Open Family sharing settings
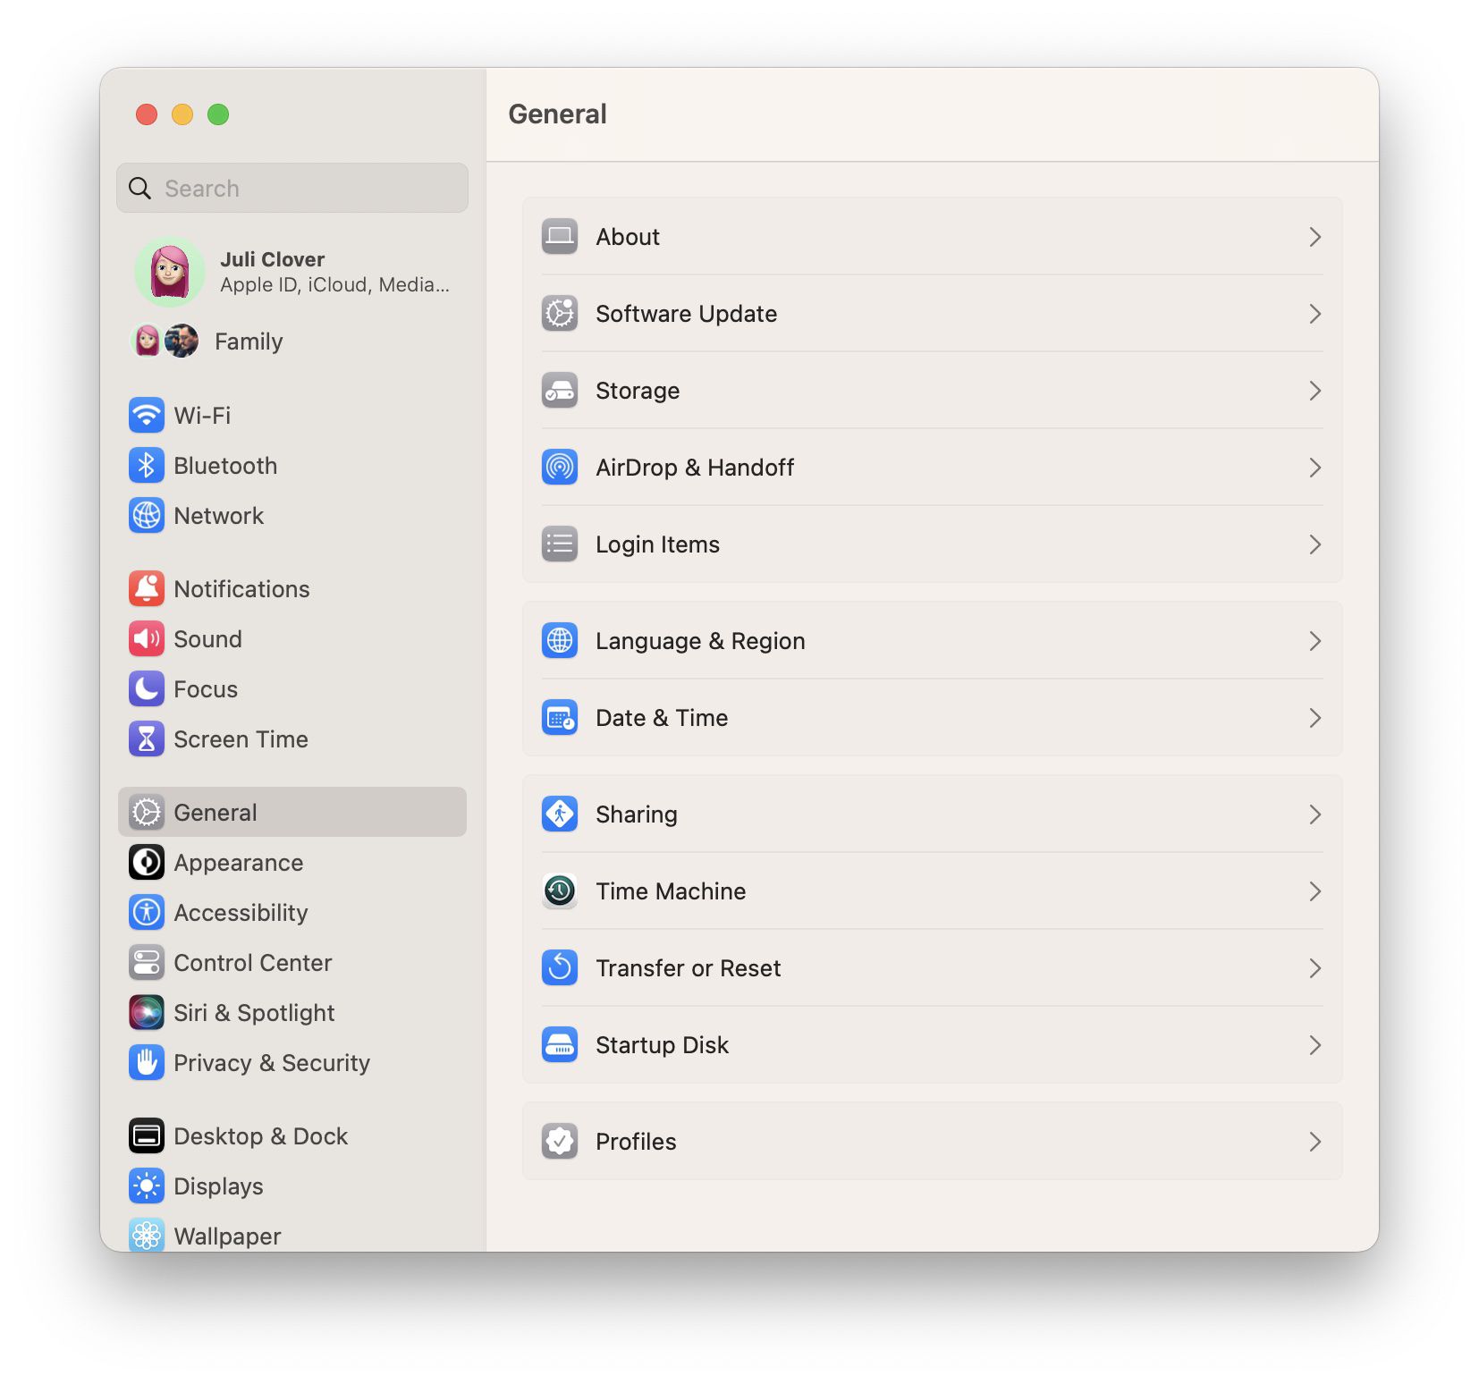This screenshot has width=1479, height=1384. 248,341
